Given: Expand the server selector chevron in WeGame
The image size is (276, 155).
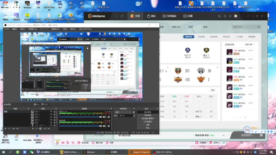Looking at the screenshot, I should (x=223, y=135).
